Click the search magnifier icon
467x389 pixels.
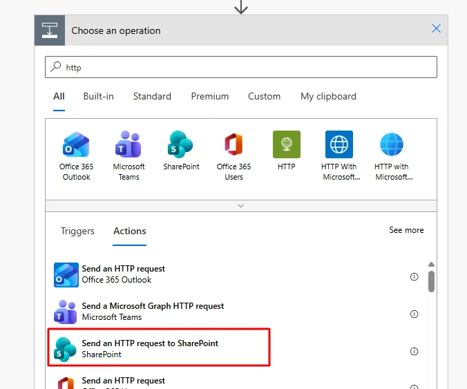(x=56, y=67)
